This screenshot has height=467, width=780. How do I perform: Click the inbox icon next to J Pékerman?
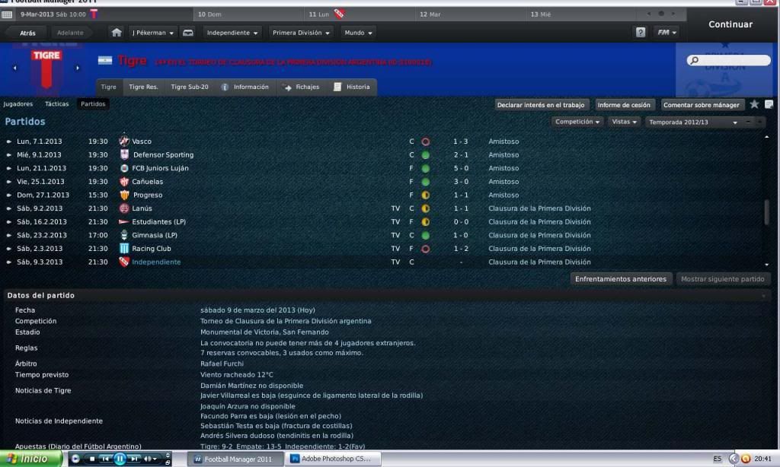coord(188,33)
